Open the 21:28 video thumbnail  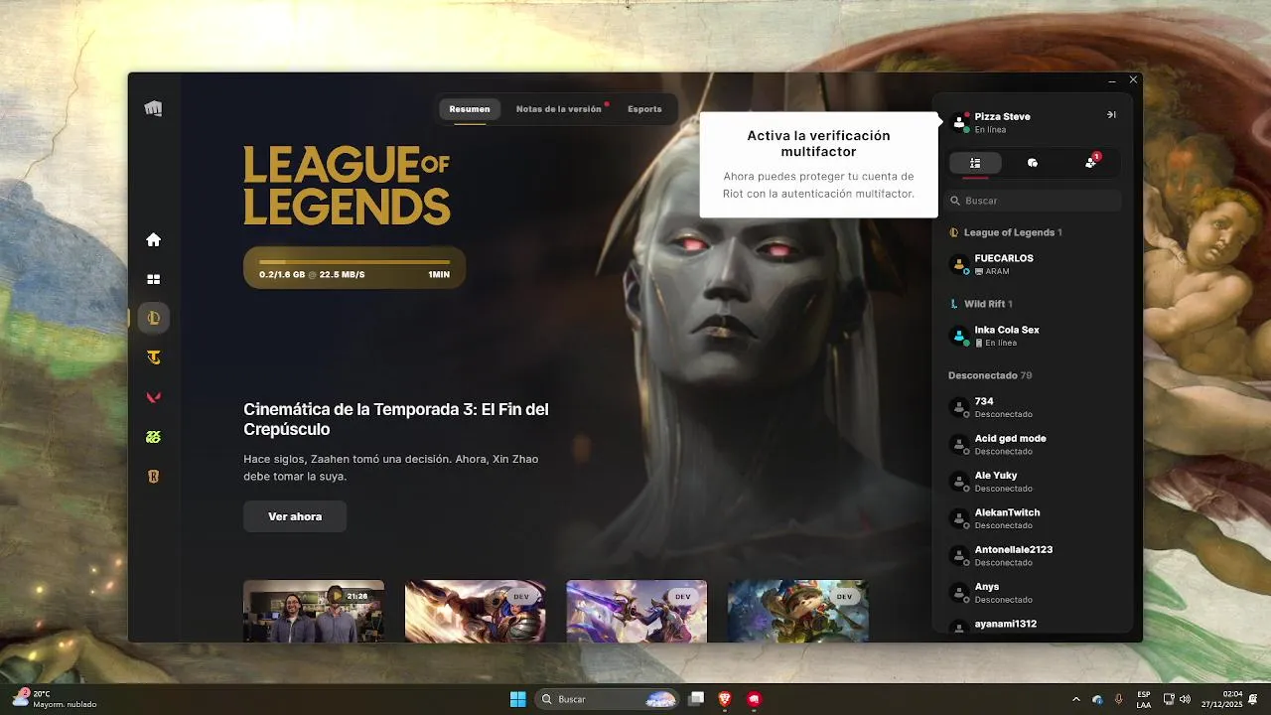click(x=314, y=611)
